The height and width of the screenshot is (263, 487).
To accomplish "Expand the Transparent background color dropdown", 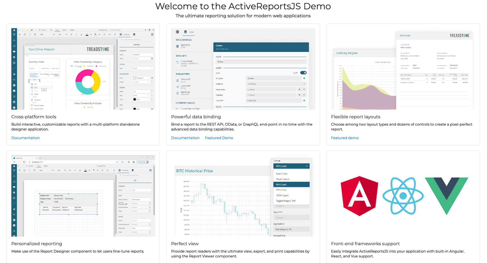I will click(149, 78).
